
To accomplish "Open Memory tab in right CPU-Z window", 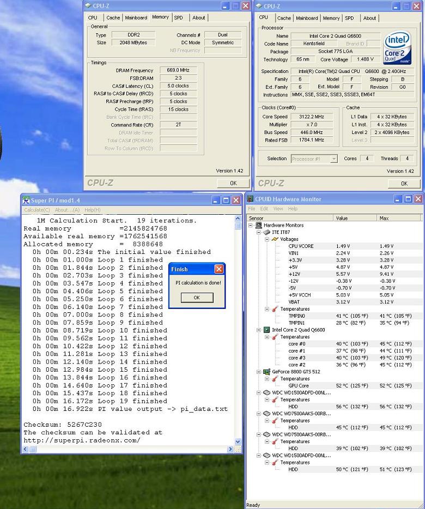I will [x=331, y=18].
